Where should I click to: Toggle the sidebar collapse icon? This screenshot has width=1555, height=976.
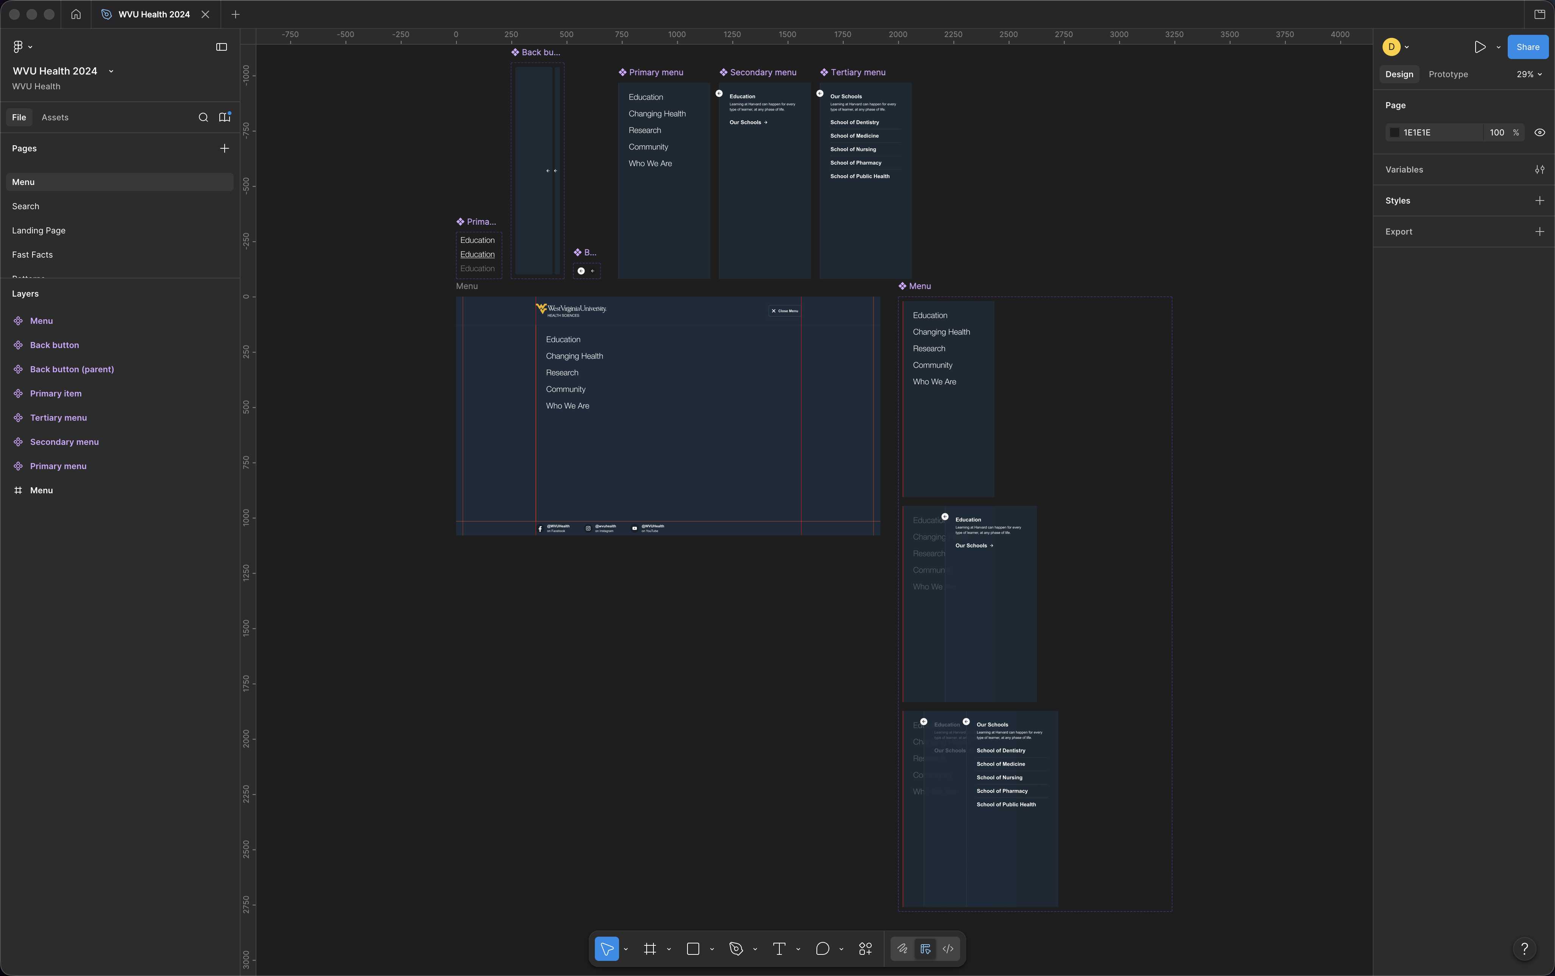pyautogui.click(x=221, y=47)
